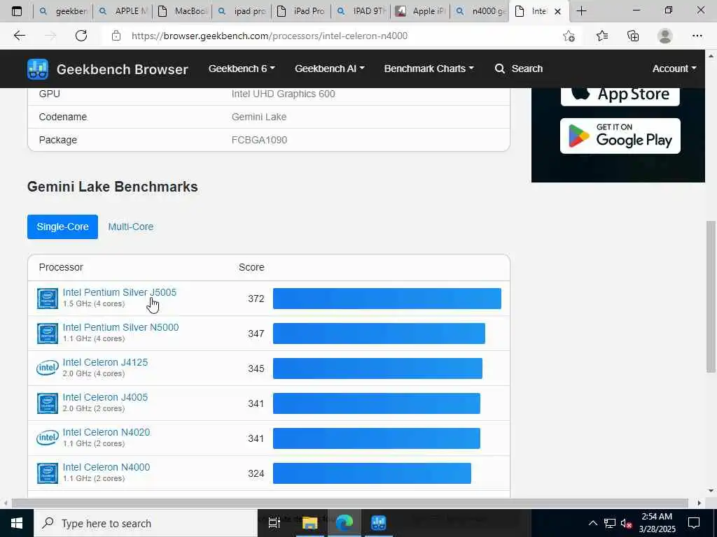This screenshot has width=717, height=537.
Task: Select the Single-Core tab
Action: click(62, 227)
